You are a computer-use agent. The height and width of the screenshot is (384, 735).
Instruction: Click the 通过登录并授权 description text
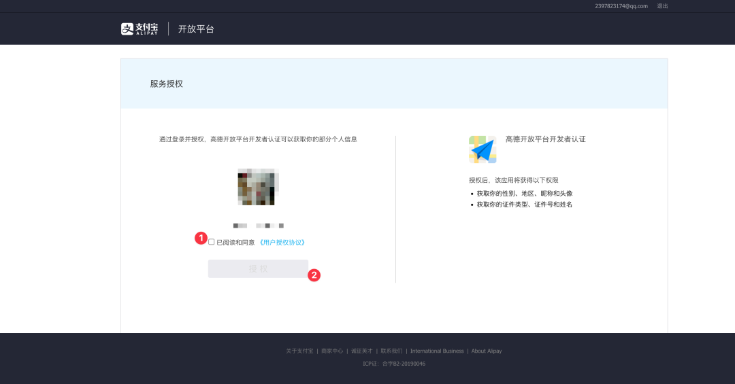[x=259, y=139]
